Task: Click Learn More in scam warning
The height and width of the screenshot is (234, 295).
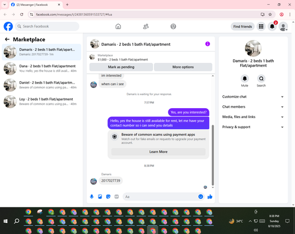Action: pyautogui.click(x=158, y=152)
